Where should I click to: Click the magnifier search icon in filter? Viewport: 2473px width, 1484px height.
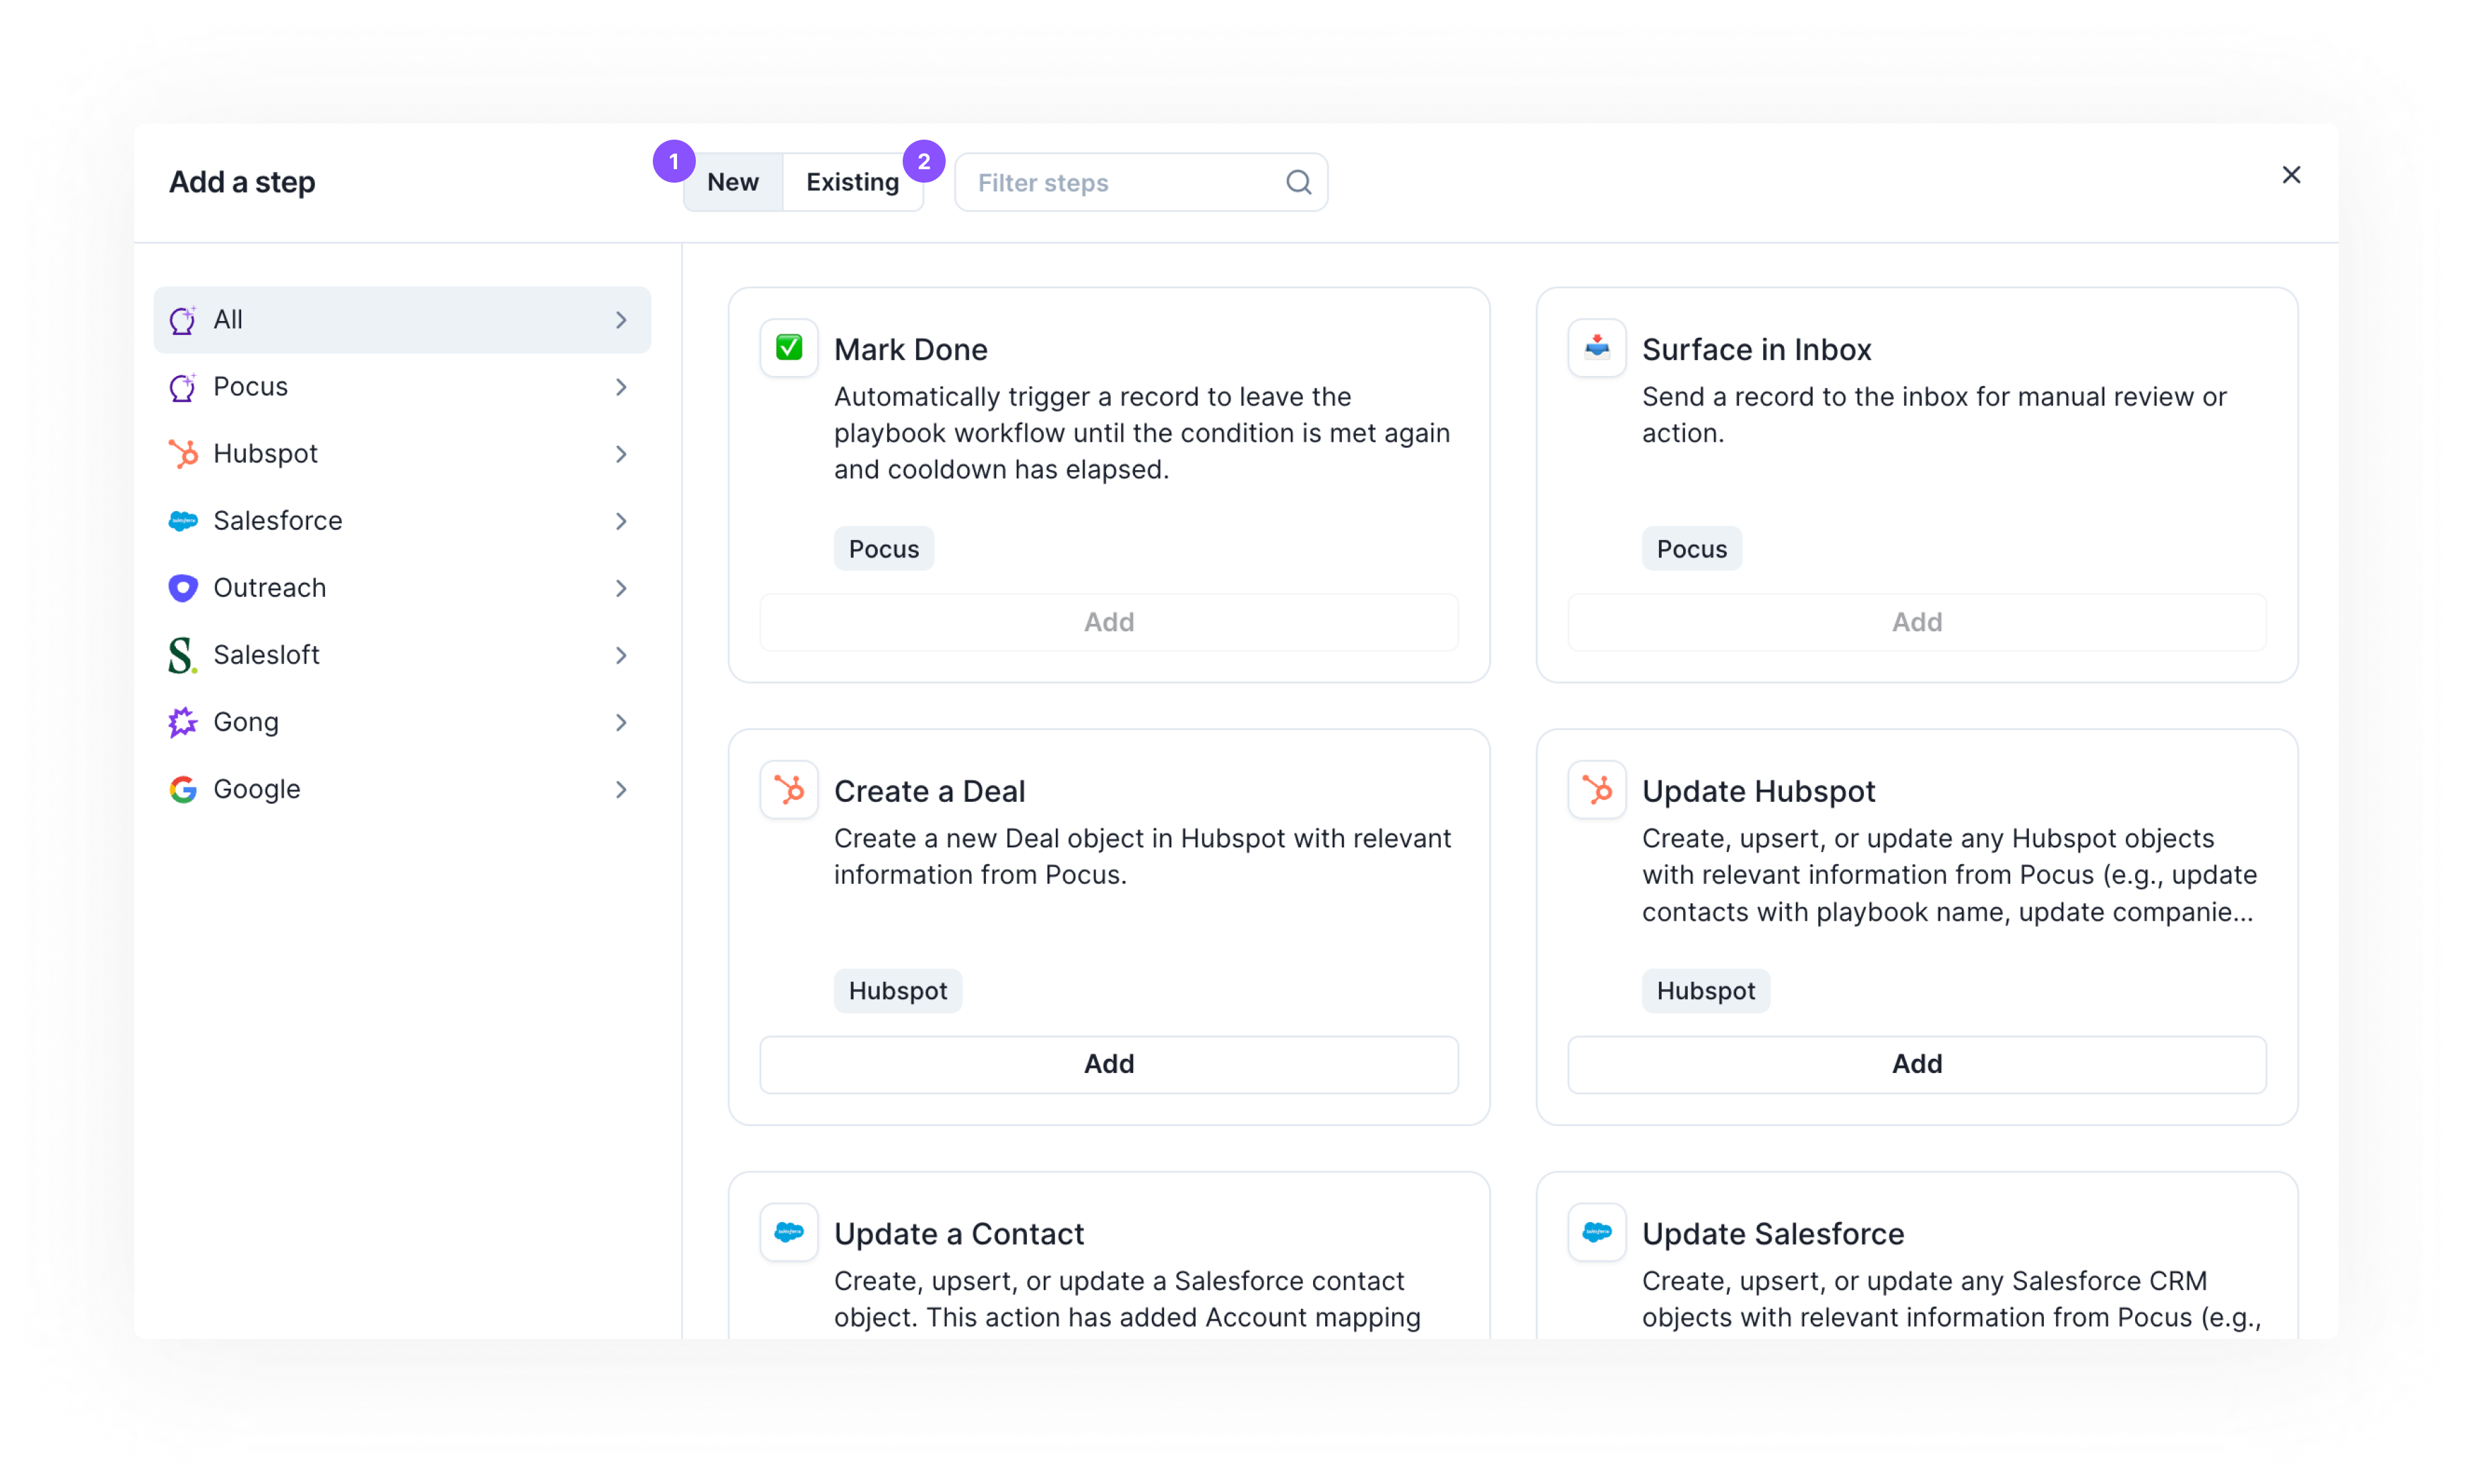point(1298,182)
